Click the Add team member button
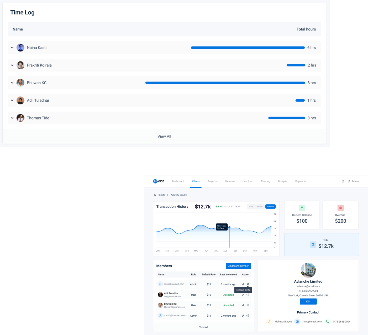Image resolution: width=368 pixels, height=335 pixels. (238, 266)
